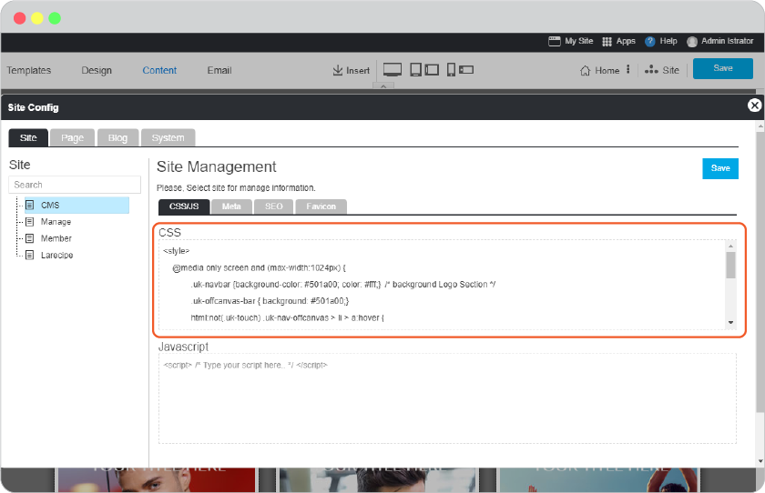Click the Help question mark icon
This screenshot has width=765, height=493.
tap(649, 42)
